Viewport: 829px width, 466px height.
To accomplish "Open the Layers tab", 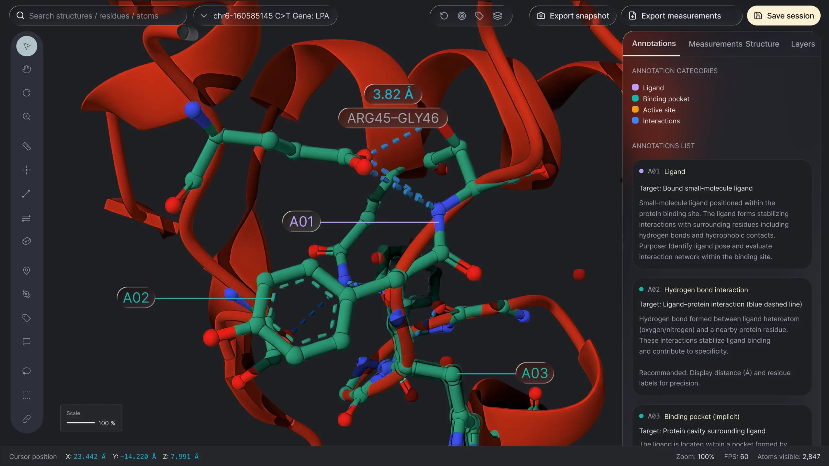I will pos(802,44).
